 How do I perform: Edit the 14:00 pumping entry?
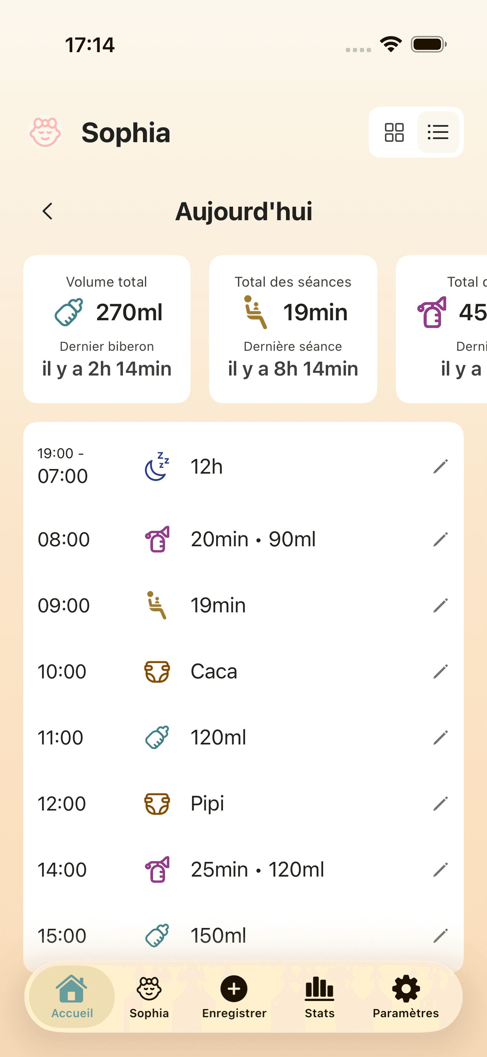[440, 870]
